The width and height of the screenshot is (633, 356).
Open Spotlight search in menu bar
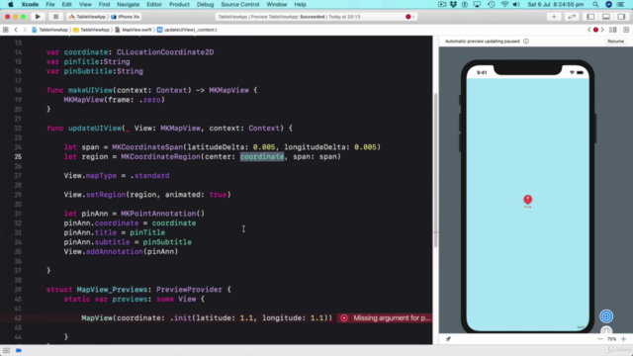(x=595, y=4)
